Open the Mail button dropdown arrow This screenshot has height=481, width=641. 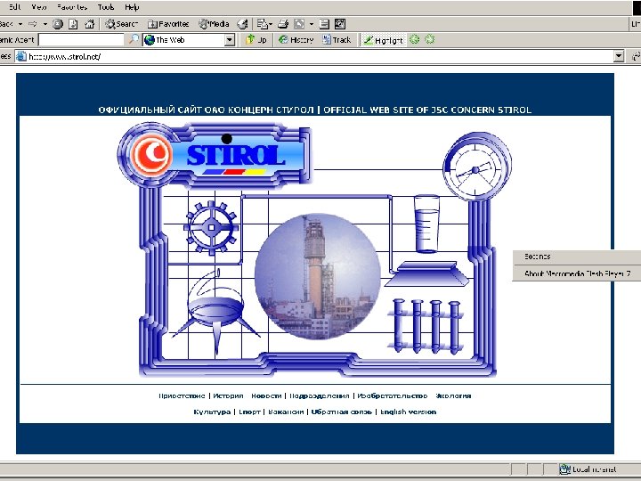tap(271, 24)
